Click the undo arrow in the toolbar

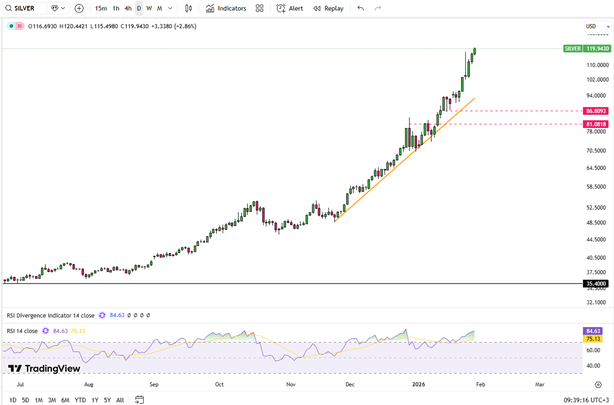(360, 8)
